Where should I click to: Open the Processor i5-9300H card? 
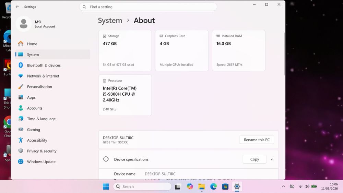pyautogui.click(x=125, y=95)
